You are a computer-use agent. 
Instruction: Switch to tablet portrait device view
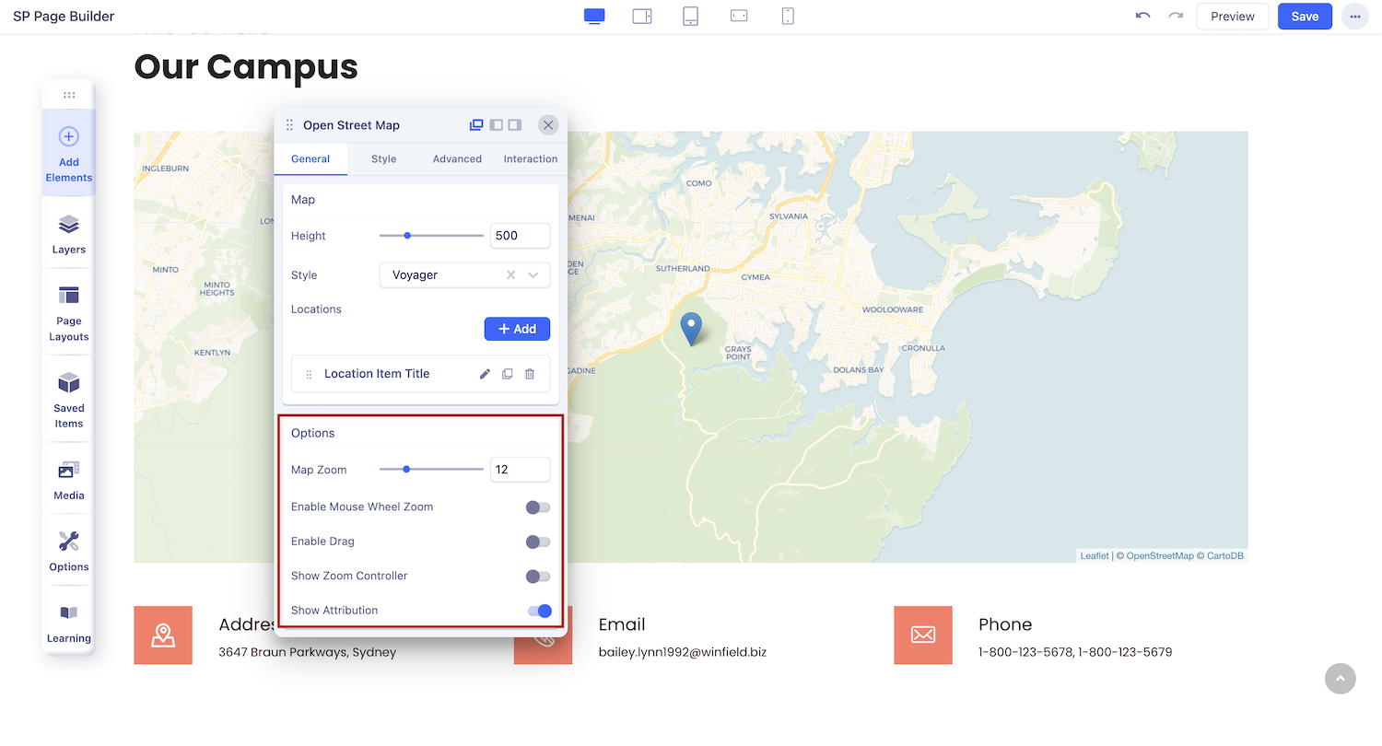[x=690, y=16]
